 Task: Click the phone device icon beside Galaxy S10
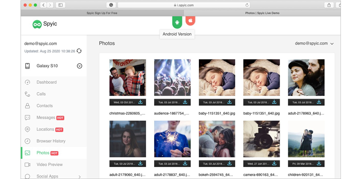(x=27, y=66)
